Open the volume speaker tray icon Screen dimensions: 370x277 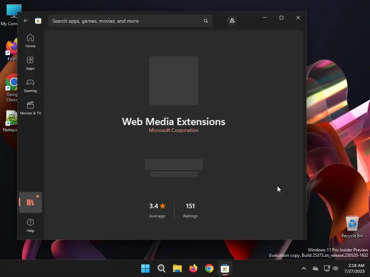pos(335,268)
